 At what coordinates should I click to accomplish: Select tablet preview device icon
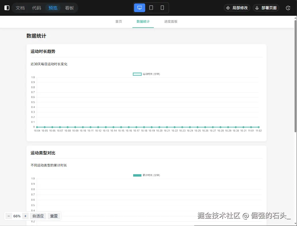tap(151, 8)
